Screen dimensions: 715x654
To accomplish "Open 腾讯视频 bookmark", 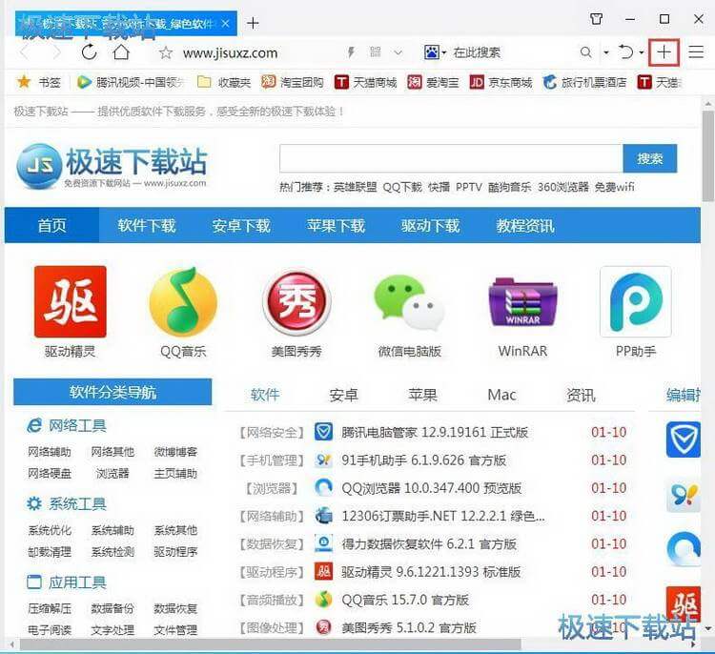I will click(x=131, y=83).
